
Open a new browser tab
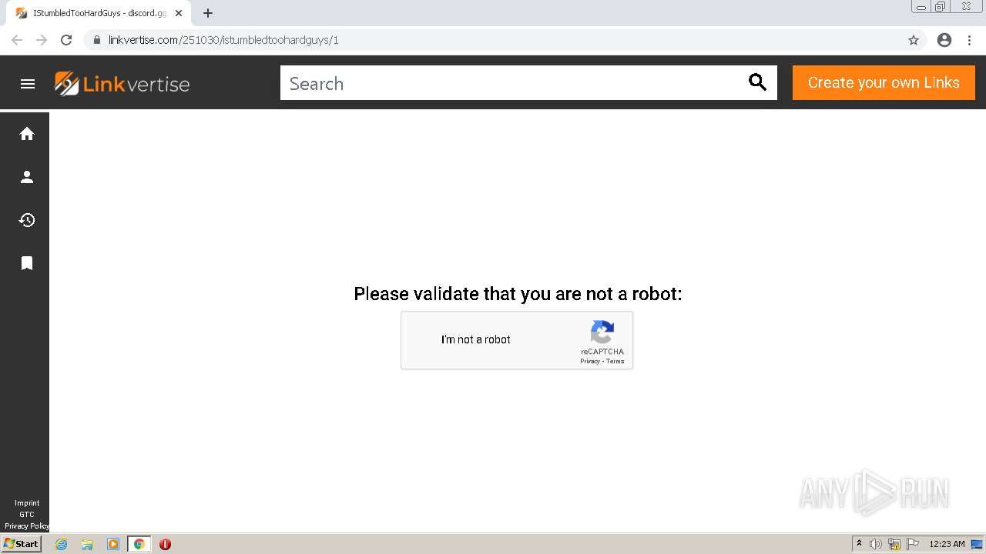coord(208,13)
